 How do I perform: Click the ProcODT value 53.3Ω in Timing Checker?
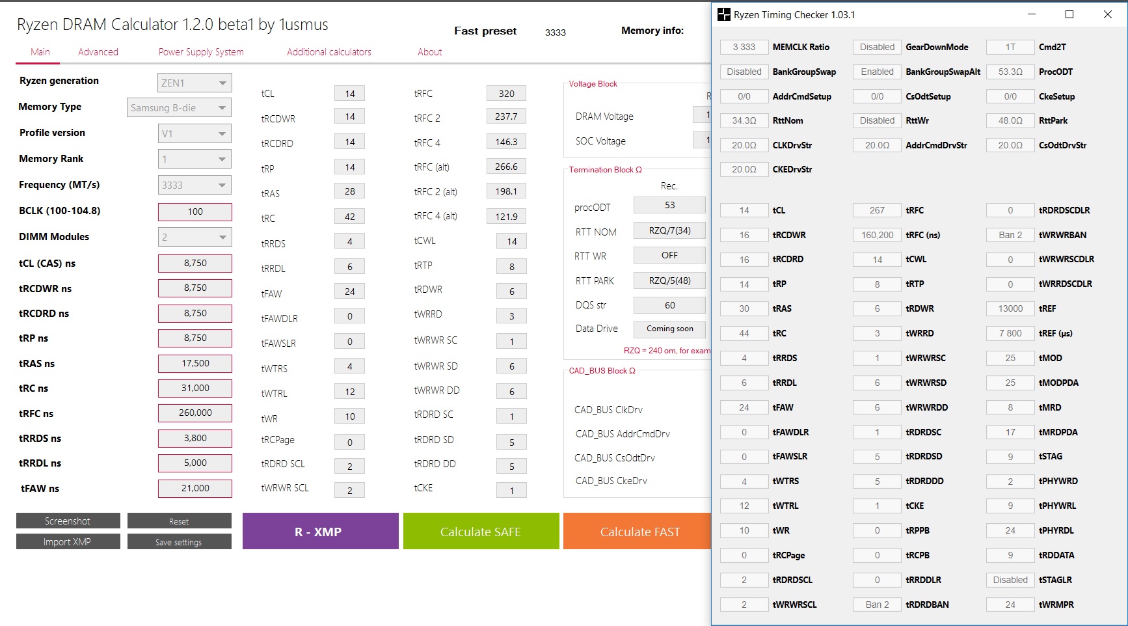click(1010, 72)
